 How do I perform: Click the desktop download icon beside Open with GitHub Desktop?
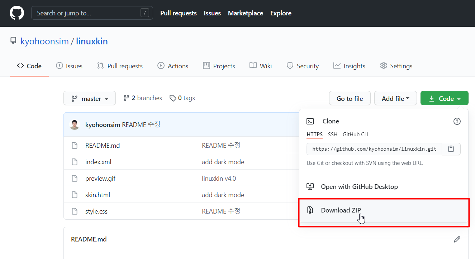[310, 186]
